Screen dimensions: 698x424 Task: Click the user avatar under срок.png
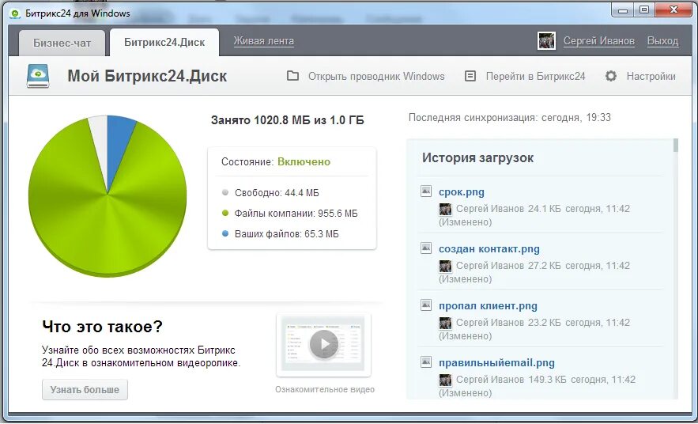click(445, 209)
